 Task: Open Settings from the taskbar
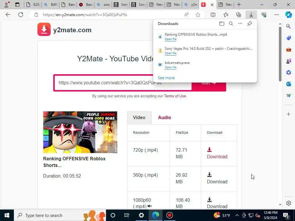[141, 215]
